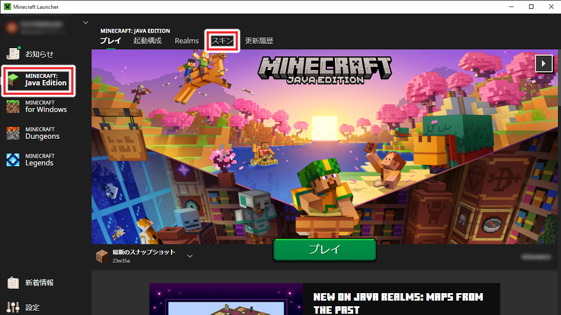Switch to the 起動構成 tab
Screen dimensions: 561x315
click(x=147, y=41)
